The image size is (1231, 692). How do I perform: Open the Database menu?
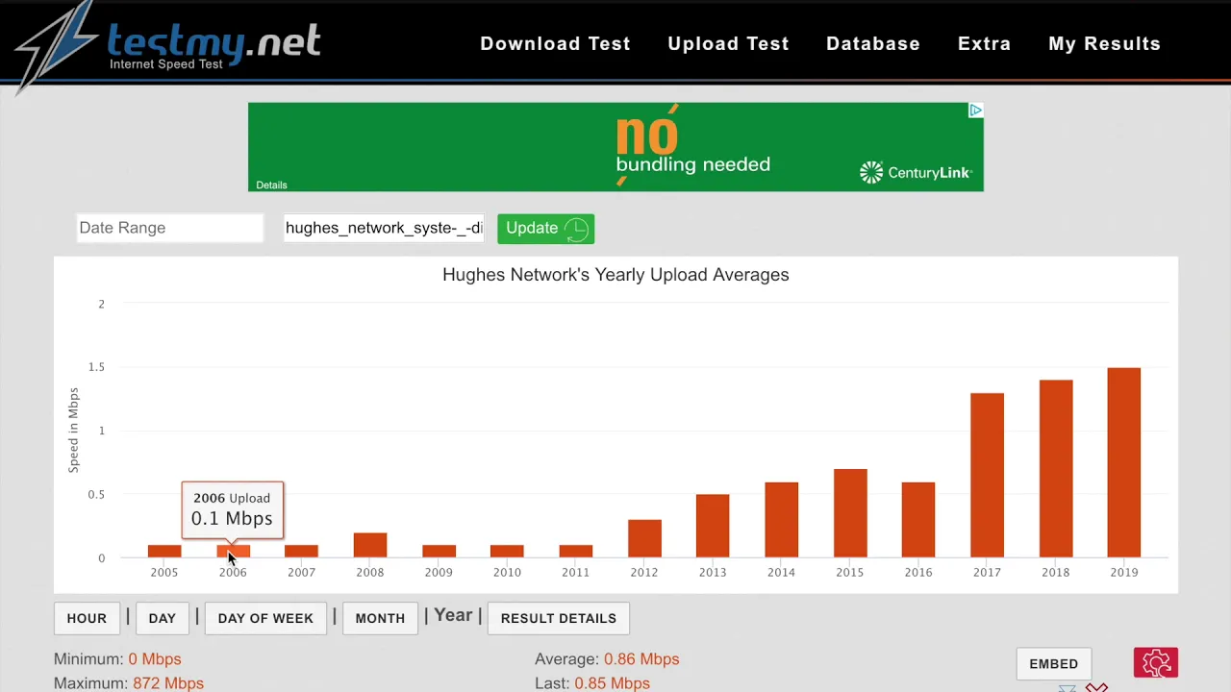(x=873, y=43)
